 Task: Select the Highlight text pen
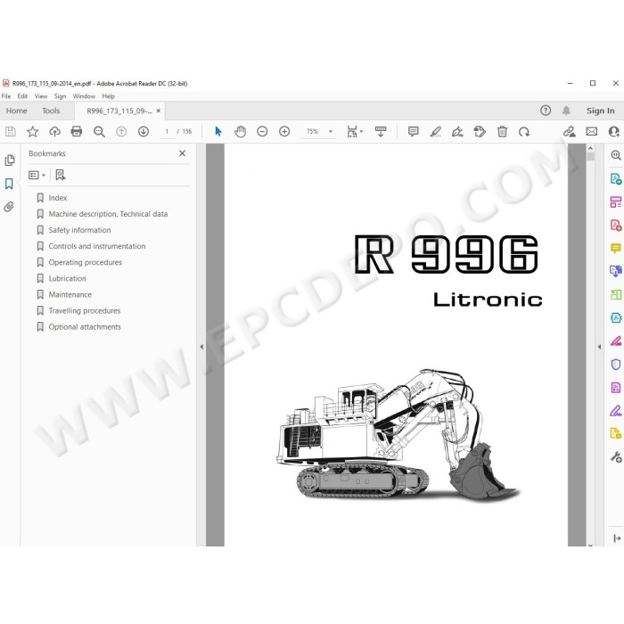[x=436, y=131]
